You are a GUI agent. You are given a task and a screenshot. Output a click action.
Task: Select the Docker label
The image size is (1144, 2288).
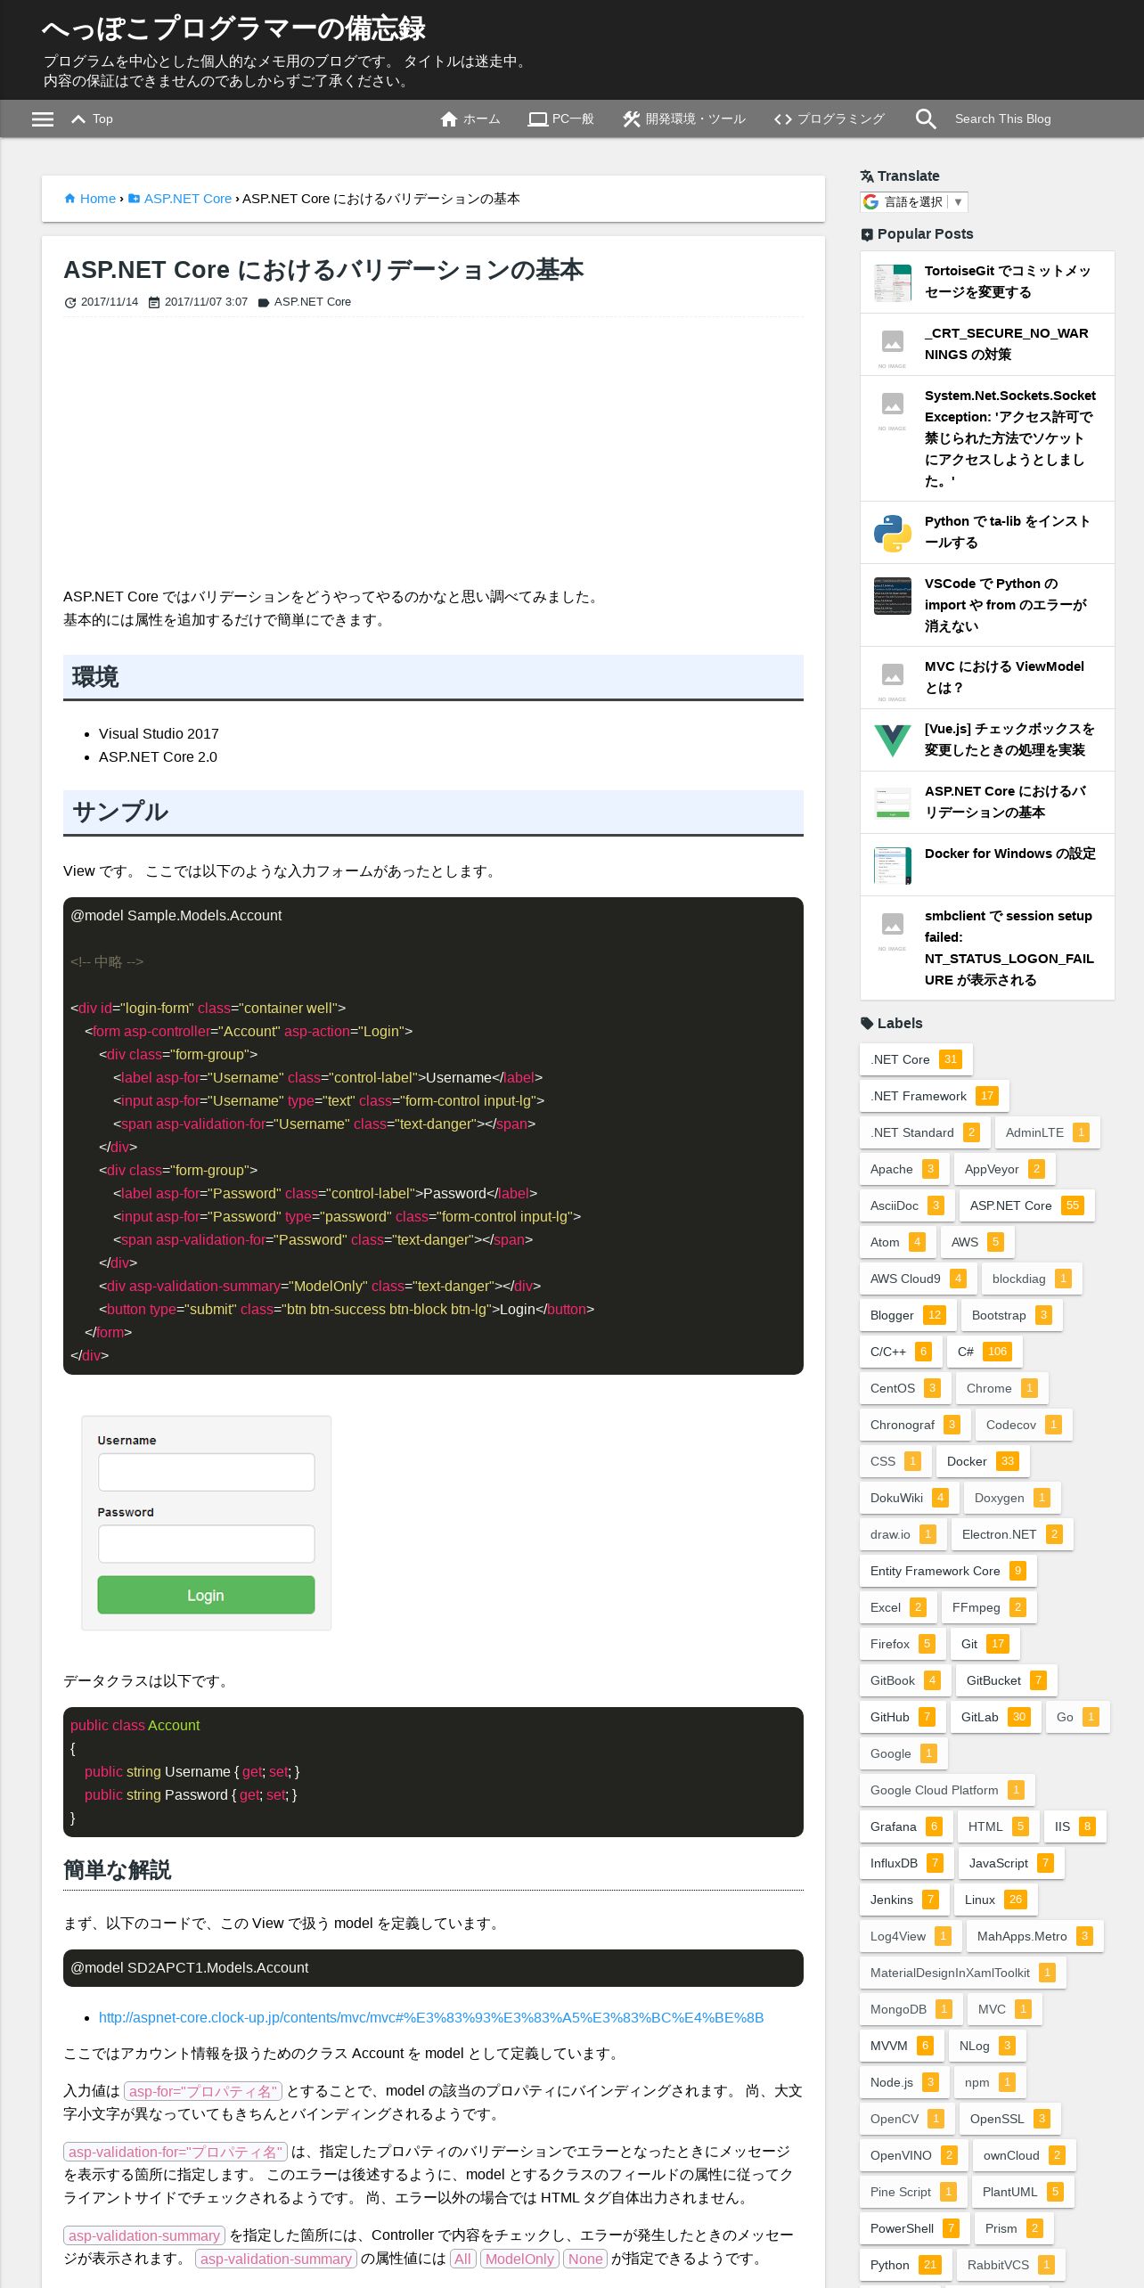point(983,1461)
